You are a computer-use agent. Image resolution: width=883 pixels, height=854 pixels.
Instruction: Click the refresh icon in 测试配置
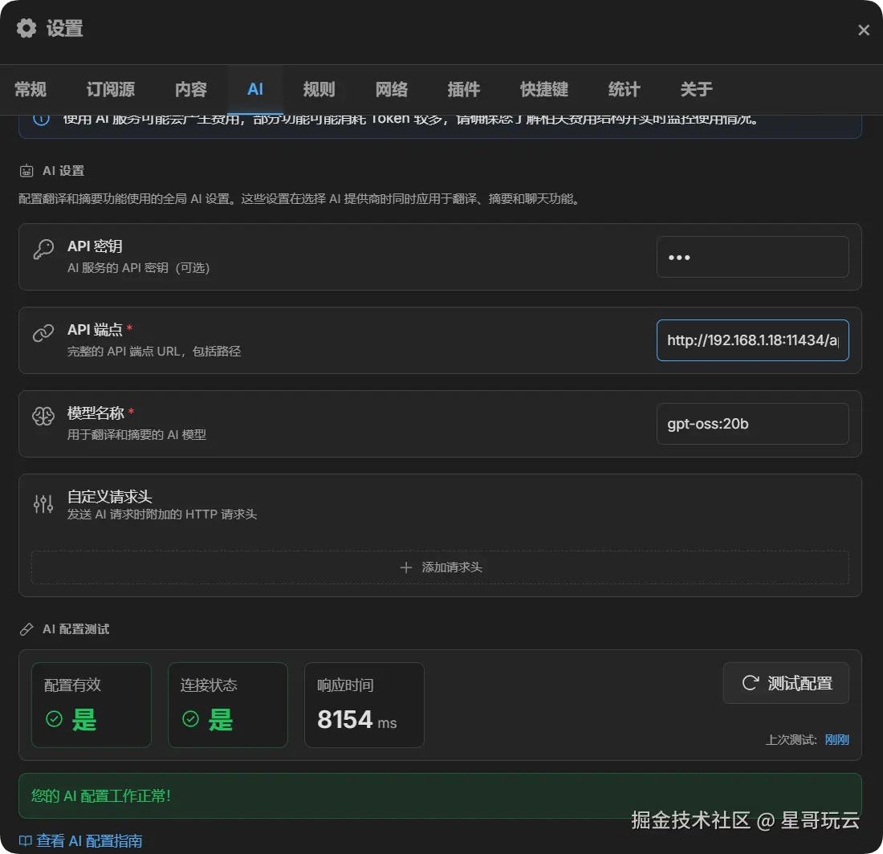[x=750, y=683]
